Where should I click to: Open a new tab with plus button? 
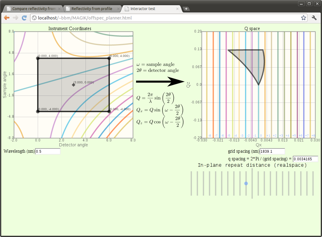186,9
